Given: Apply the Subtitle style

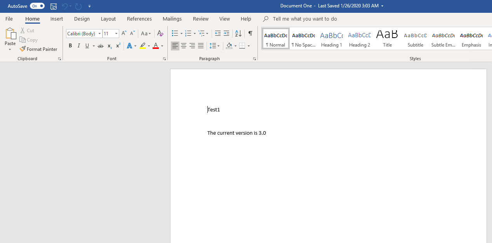Looking at the screenshot, I should point(416,38).
